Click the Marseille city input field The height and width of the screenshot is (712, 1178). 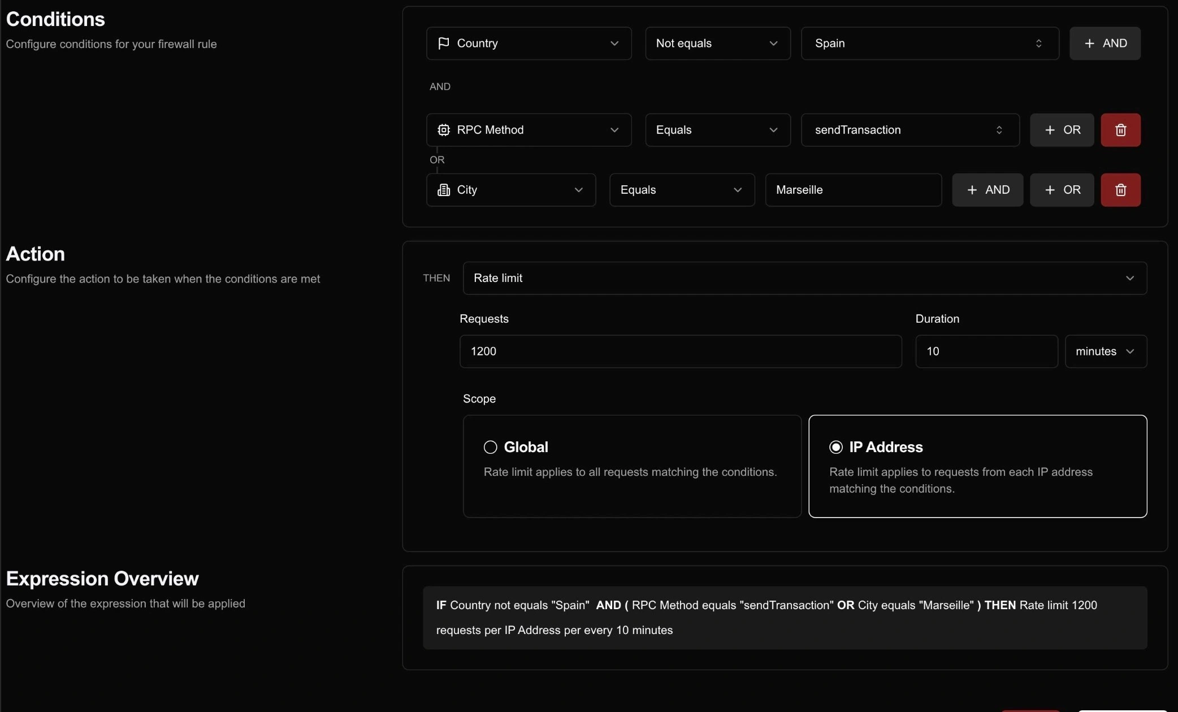tap(852, 190)
